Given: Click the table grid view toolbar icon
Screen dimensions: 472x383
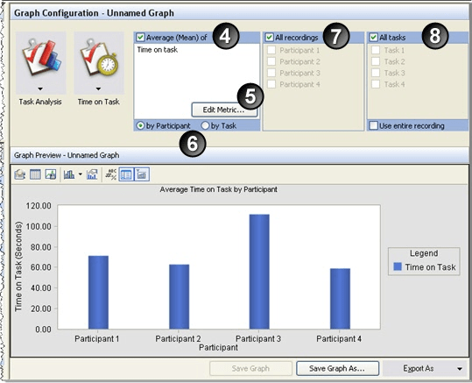Looking at the screenshot, I should [x=35, y=174].
